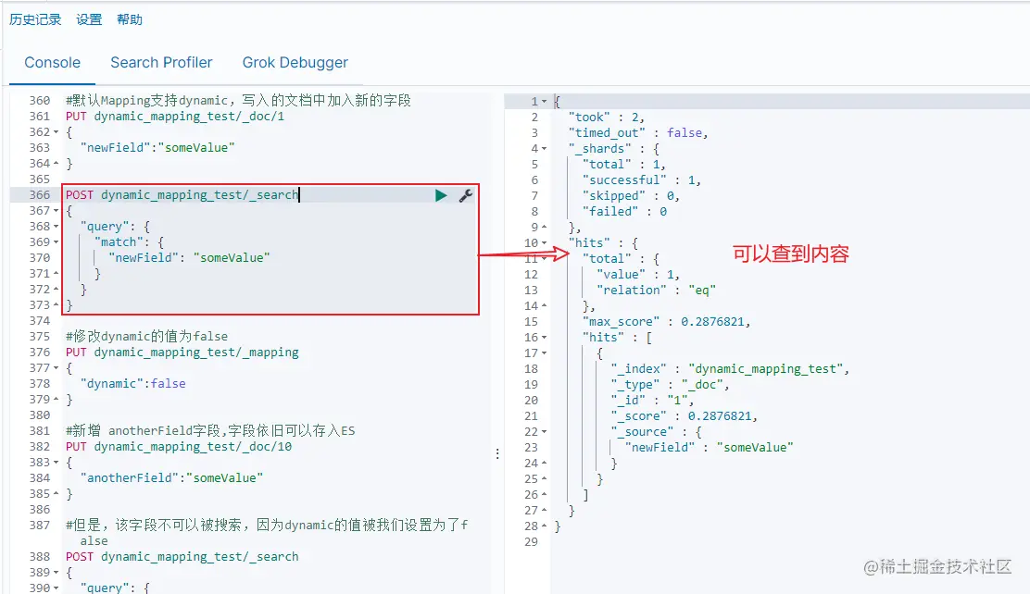Collapse the hits block at output line 10
The height and width of the screenshot is (594, 1030).
click(544, 243)
